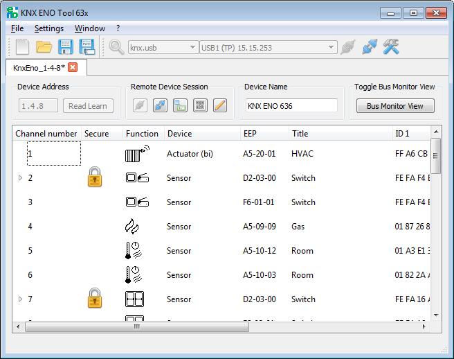The height and width of the screenshot is (359, 454).
Task: Click the Bus Monitor View button
Action: tap(395, 106)
